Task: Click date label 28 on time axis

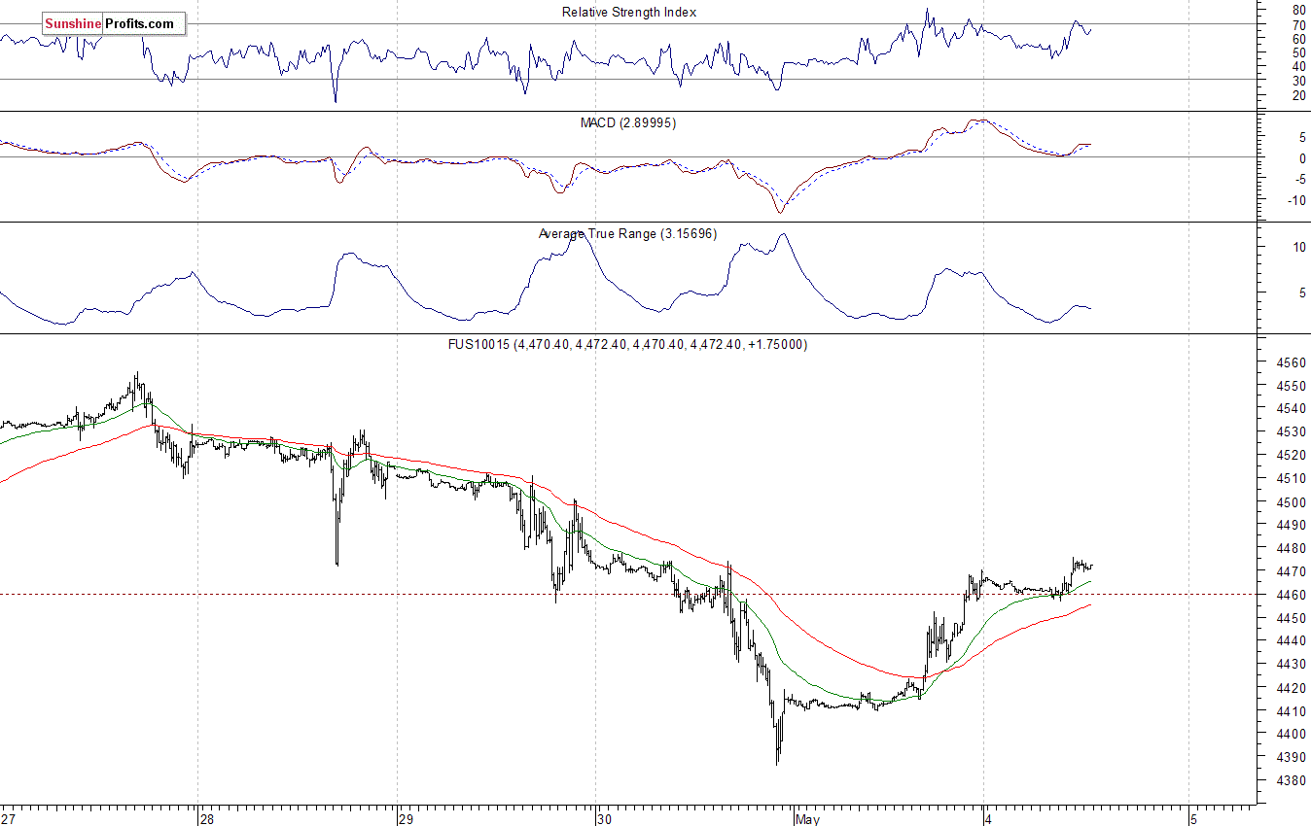Action: [207, 819]
